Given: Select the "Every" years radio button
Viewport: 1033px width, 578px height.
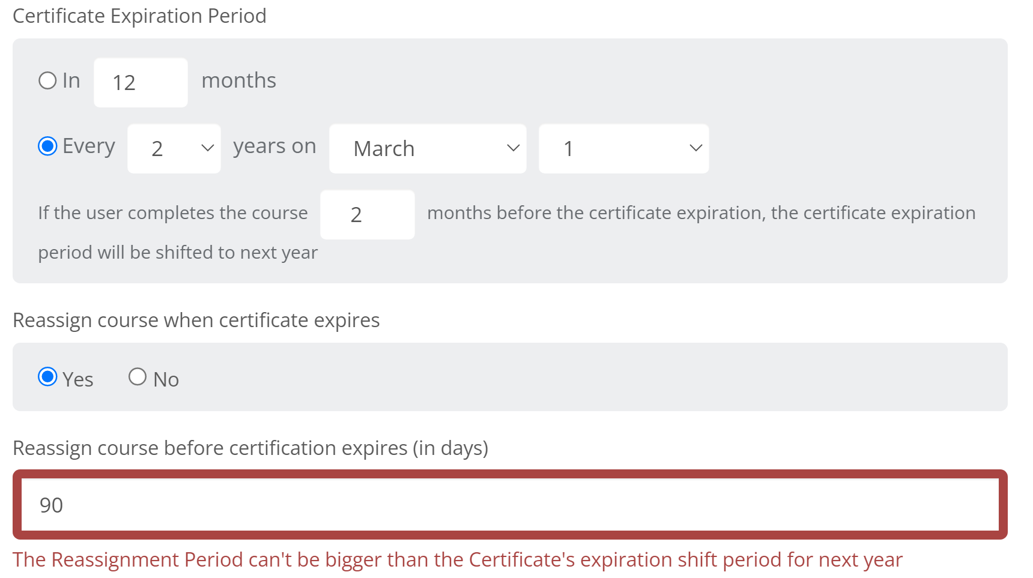Looking at the screenshot, I should click(47, 146).
